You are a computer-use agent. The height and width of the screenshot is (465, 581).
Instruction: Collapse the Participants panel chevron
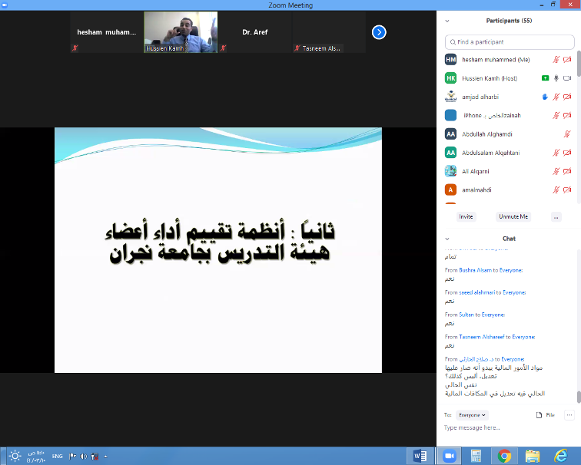[447, 21]
